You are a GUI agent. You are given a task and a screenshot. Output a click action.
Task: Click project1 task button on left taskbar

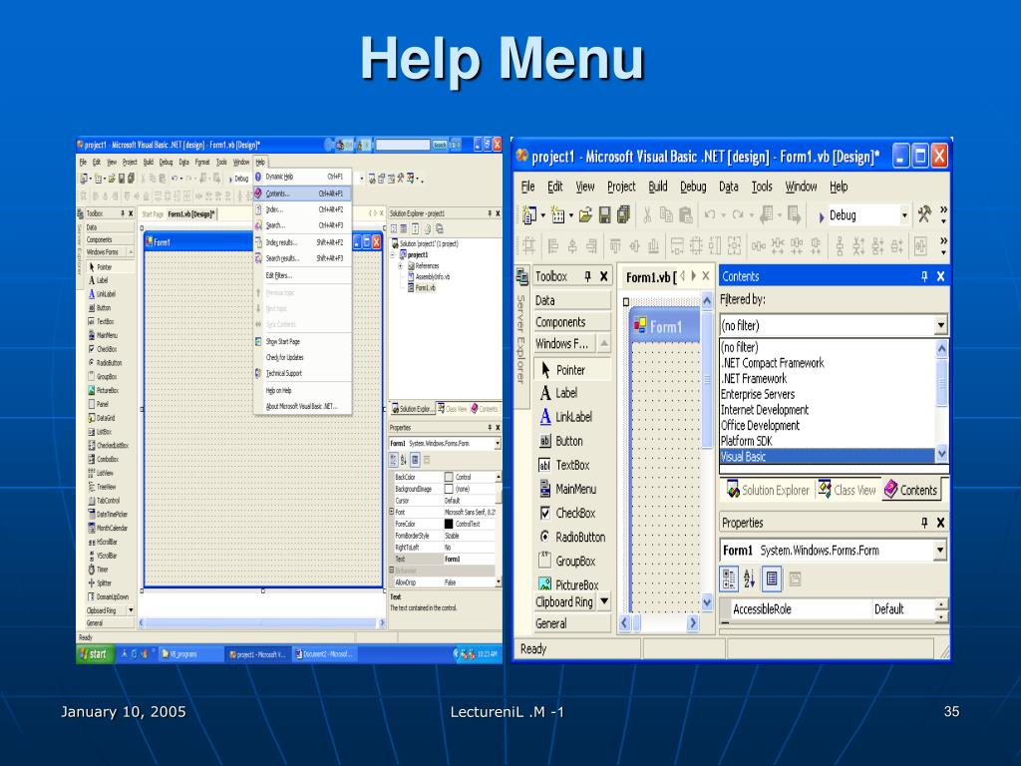tap(258, 654)
